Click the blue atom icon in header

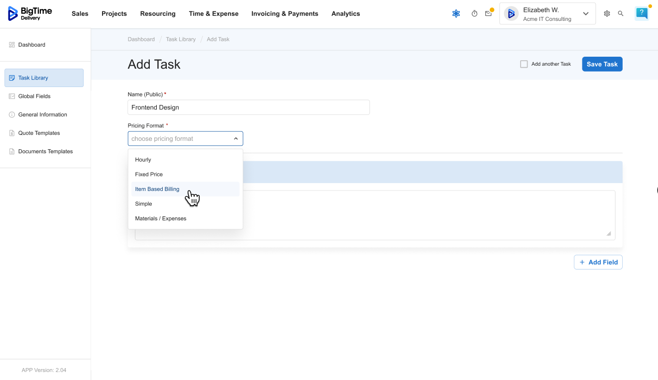(456, 14)
